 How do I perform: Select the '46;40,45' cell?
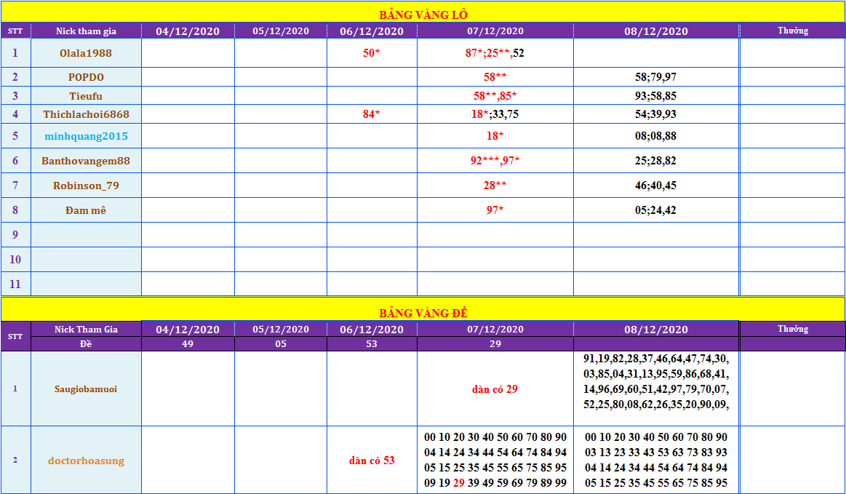coord(656,186)
